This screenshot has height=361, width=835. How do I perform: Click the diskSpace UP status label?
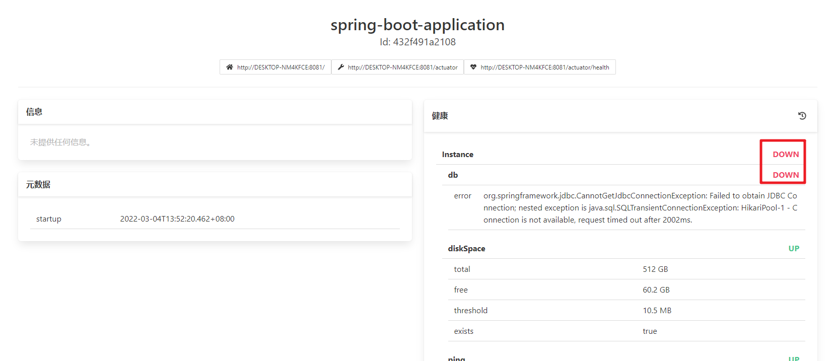(x=794, y=249)
